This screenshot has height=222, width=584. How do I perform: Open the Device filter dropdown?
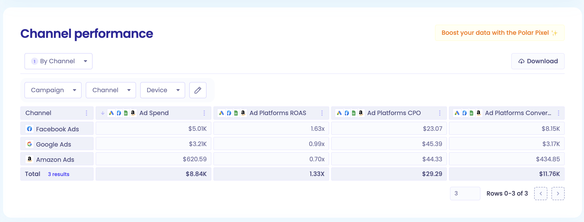[x=163, y=90]
